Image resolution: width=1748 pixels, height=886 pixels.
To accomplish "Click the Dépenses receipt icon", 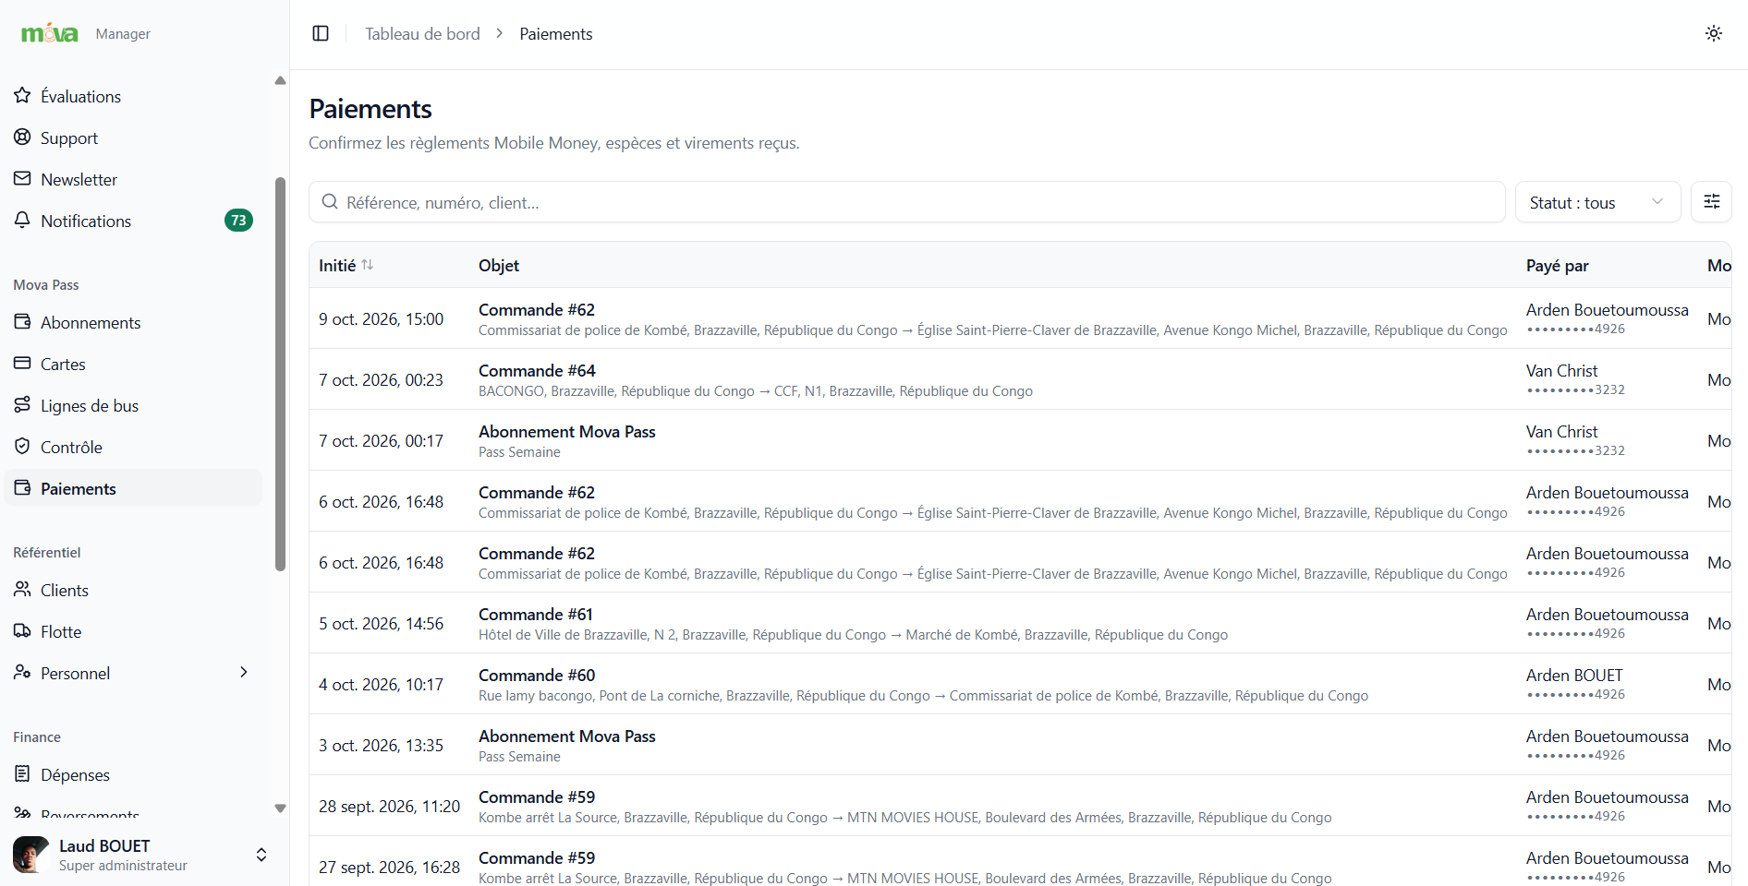I will [x=22, y=773].
